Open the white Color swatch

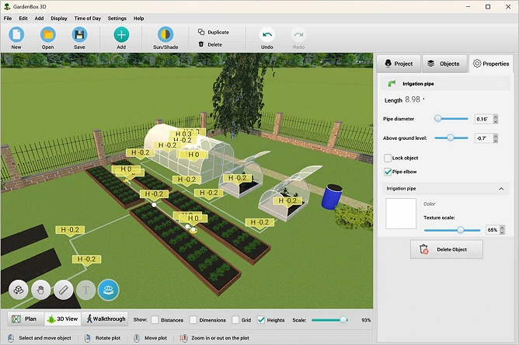[401, 214]
